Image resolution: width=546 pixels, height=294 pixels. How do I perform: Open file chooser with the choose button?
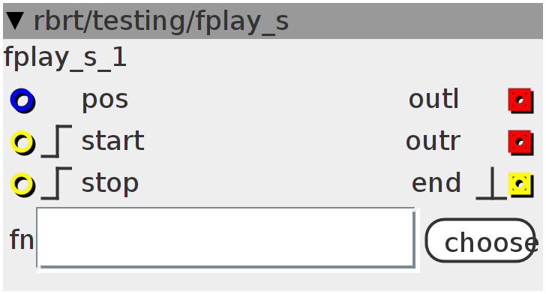pos(481,240)
